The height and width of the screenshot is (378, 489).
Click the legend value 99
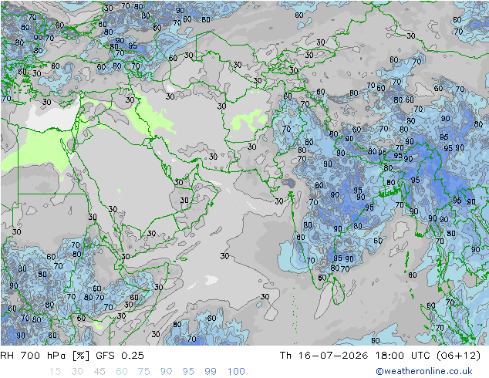tap(211, 372)
